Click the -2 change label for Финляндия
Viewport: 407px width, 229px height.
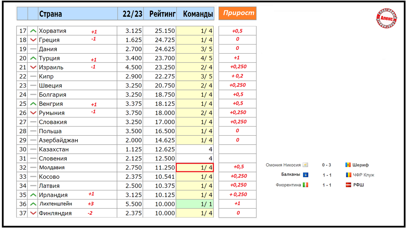pos(90,213)
